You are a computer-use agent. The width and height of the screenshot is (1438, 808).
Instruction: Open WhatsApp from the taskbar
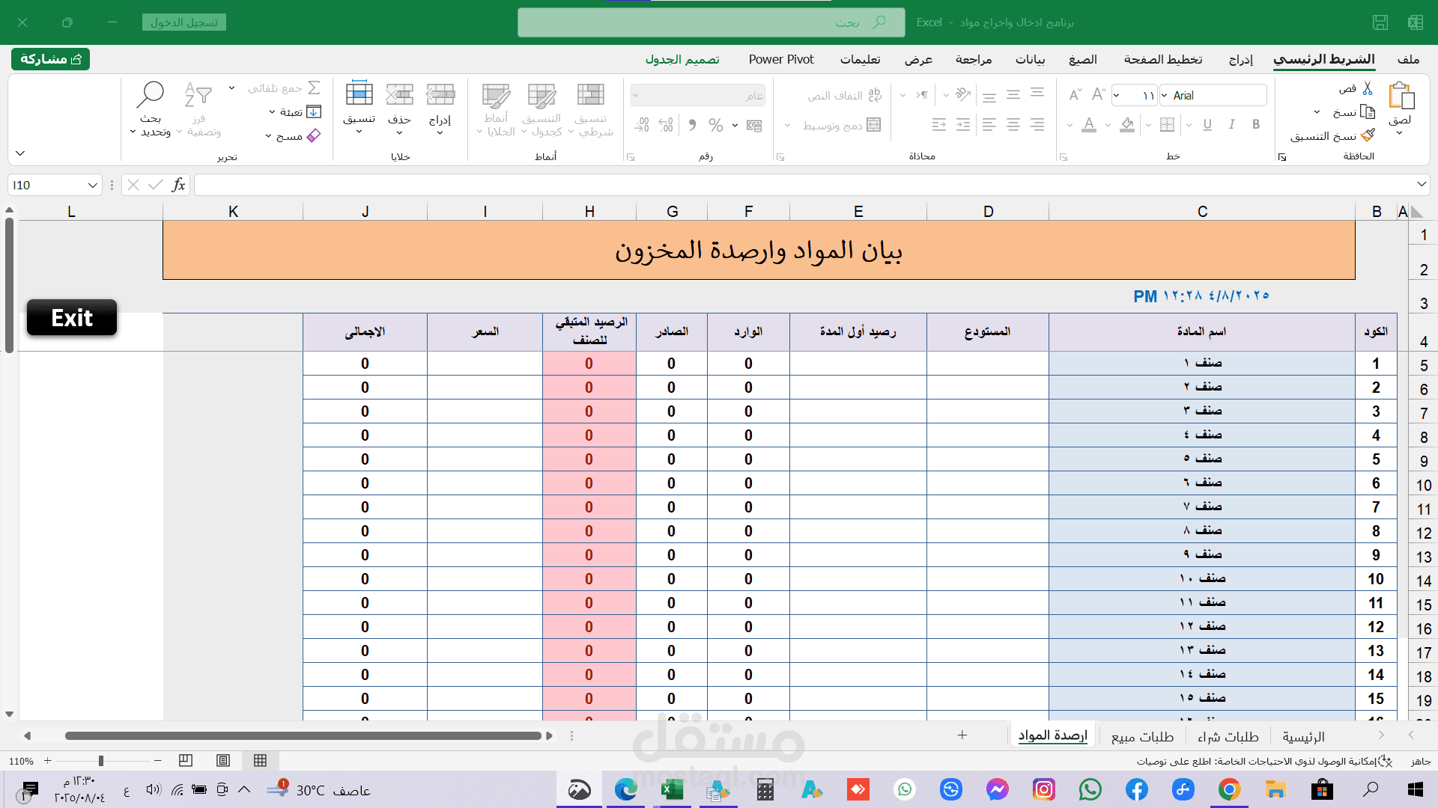[1090, 790]
